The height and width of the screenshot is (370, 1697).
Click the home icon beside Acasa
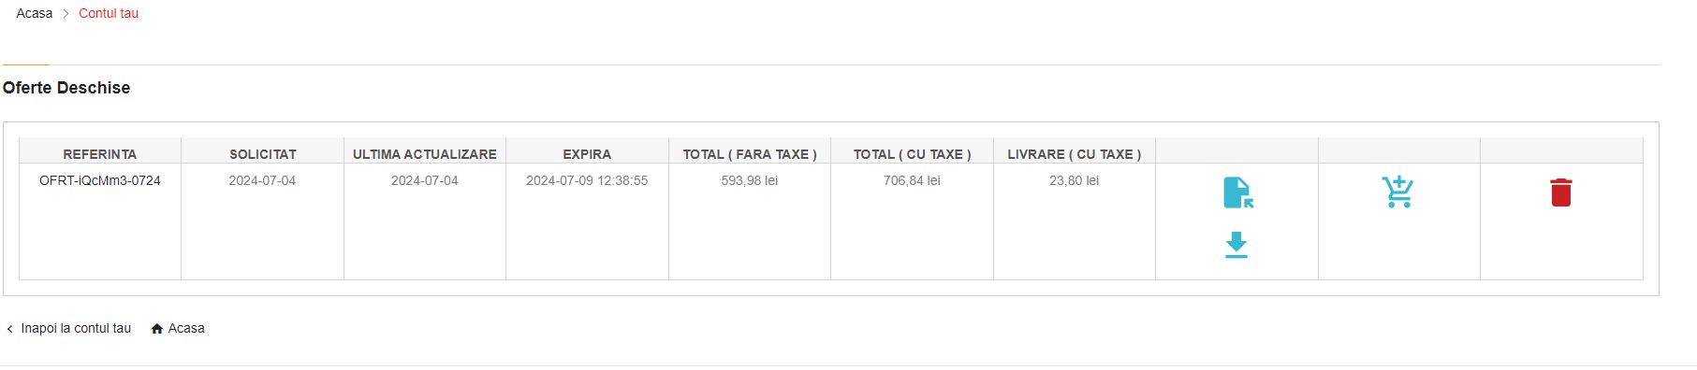(157, 329)
